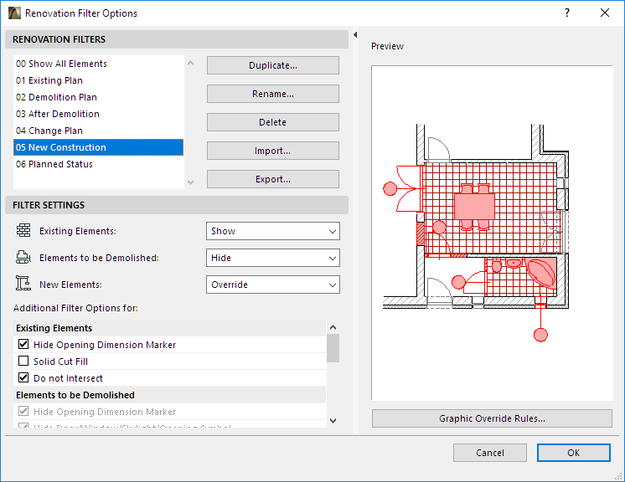Open the Existing Elements Show dropdown
Screen dimensions: 625x482
click(x=272, y=231)
